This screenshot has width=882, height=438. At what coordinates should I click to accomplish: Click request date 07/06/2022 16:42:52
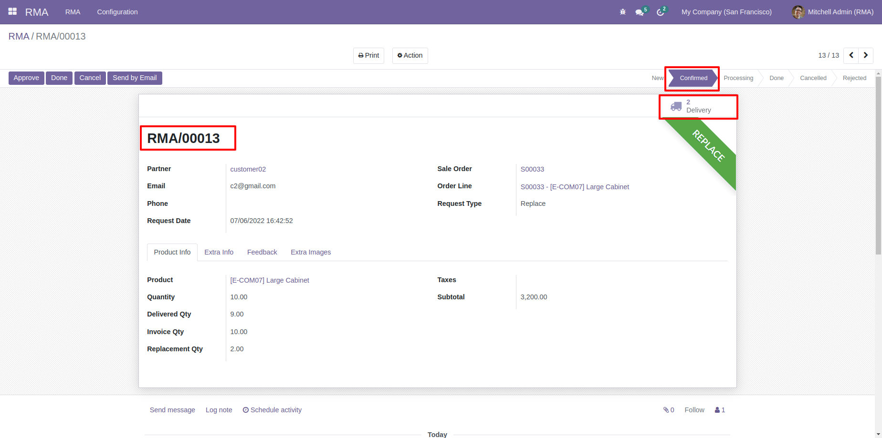tap(262, 221)
